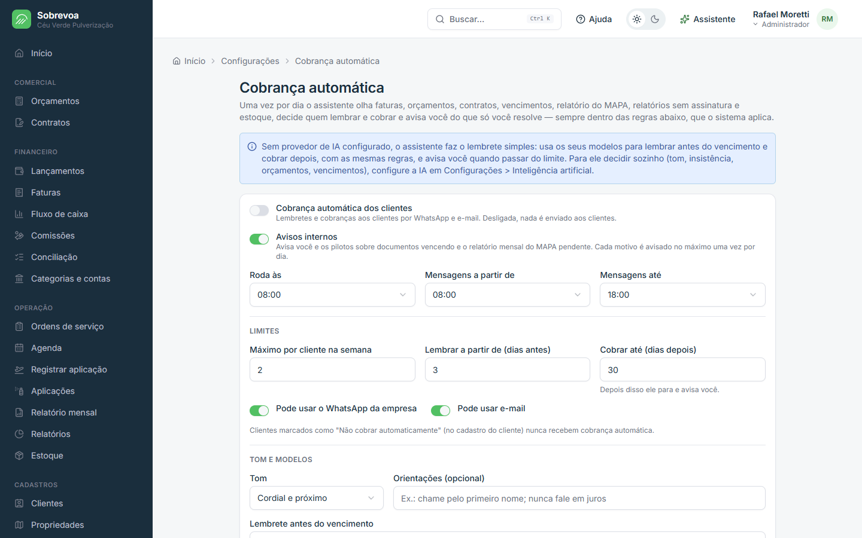Disable the Avisos internos switch

259,239
